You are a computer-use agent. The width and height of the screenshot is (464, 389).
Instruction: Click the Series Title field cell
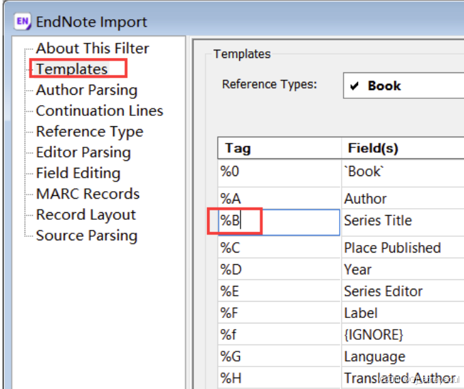402,222
